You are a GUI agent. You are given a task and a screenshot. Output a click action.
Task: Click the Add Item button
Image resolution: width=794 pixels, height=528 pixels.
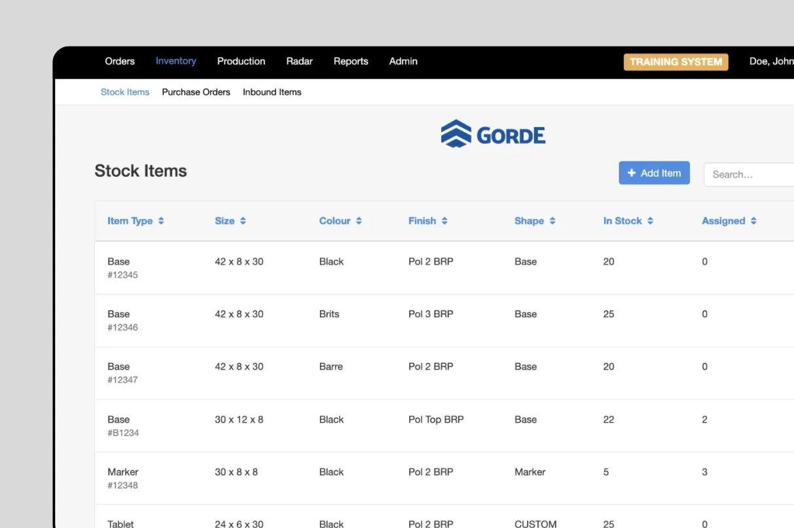[x=654, y=173]
